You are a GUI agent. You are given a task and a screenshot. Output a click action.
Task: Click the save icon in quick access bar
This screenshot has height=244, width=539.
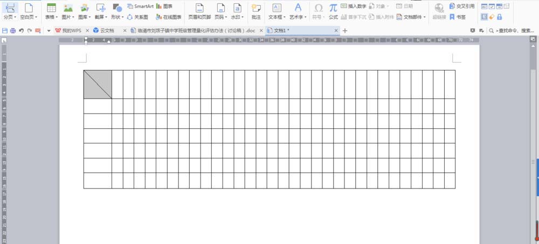pos(5,31)
